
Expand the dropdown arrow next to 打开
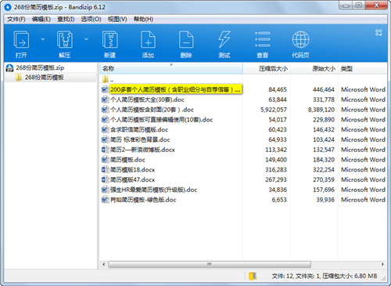pos(43,39)
